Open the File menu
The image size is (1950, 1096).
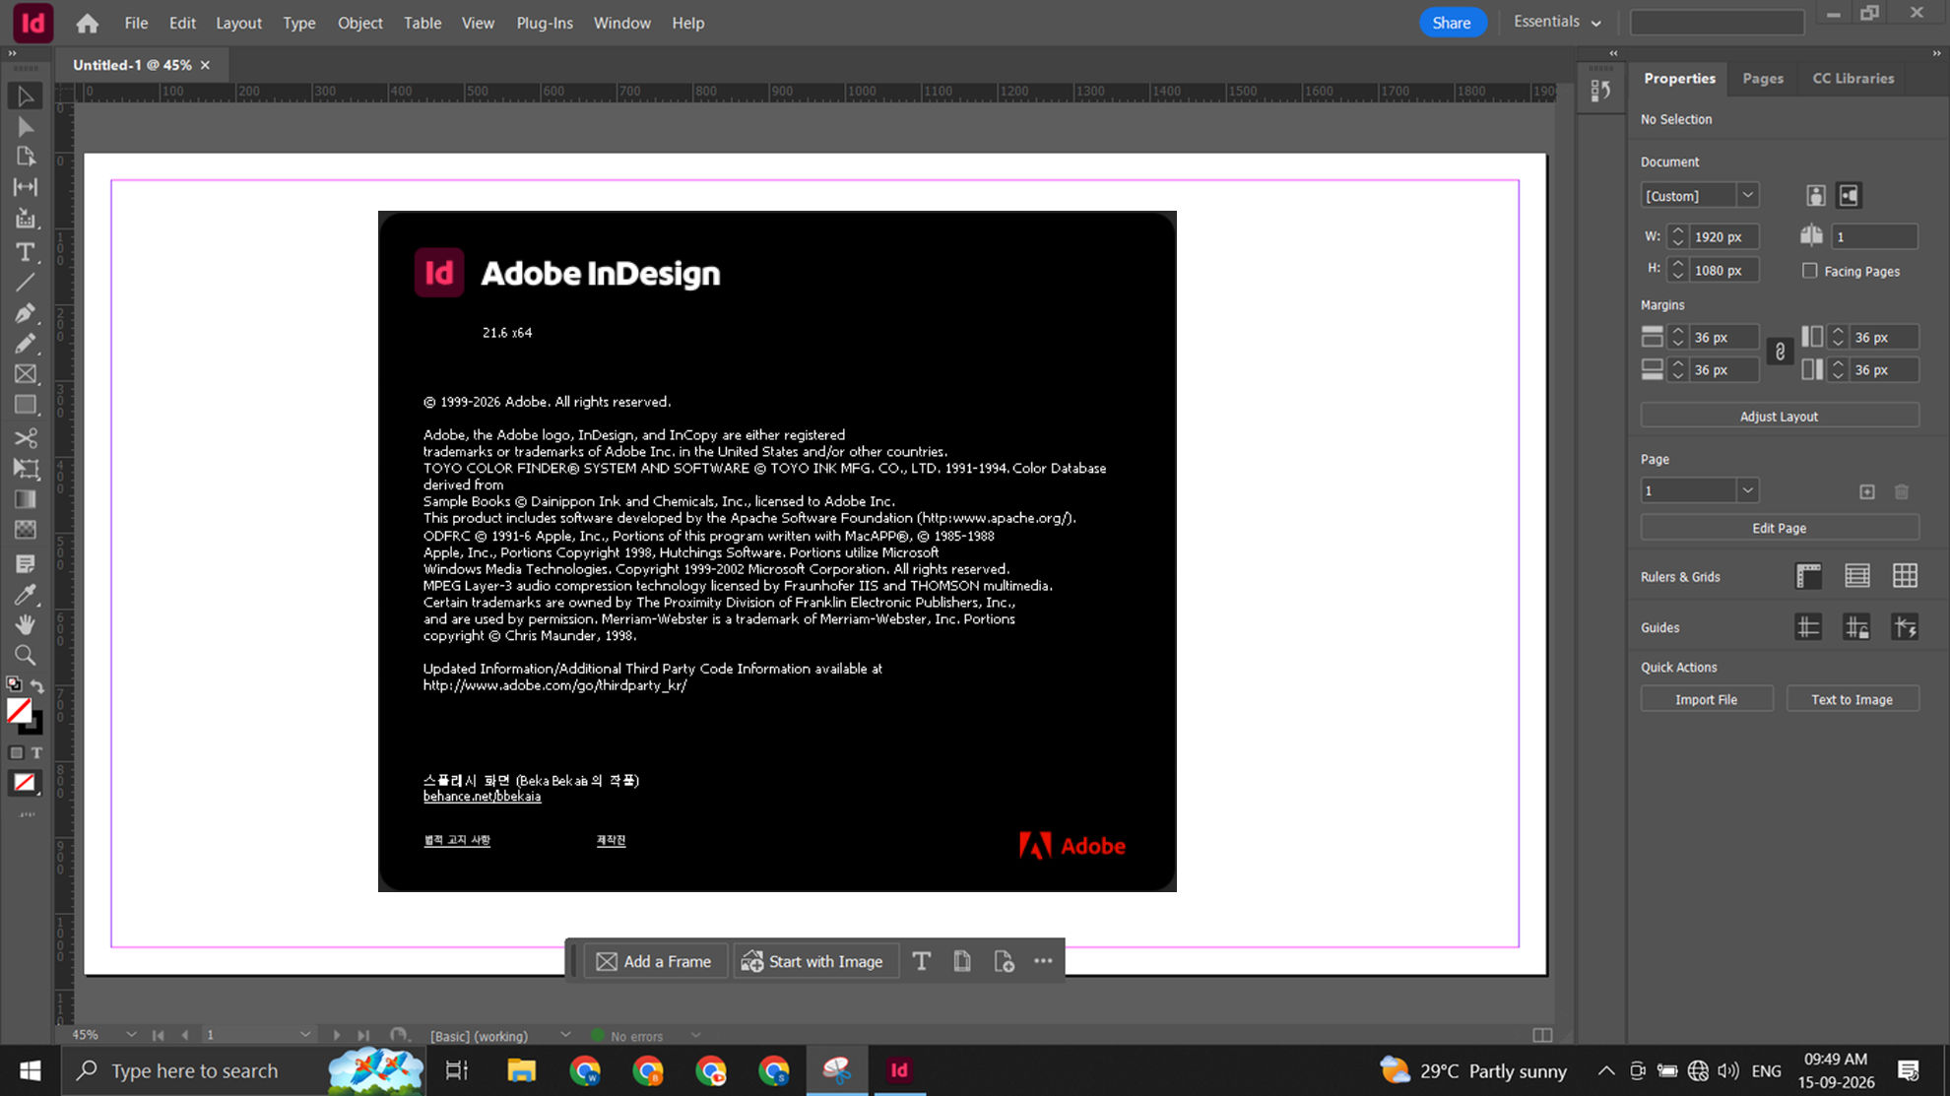(136, 23)
